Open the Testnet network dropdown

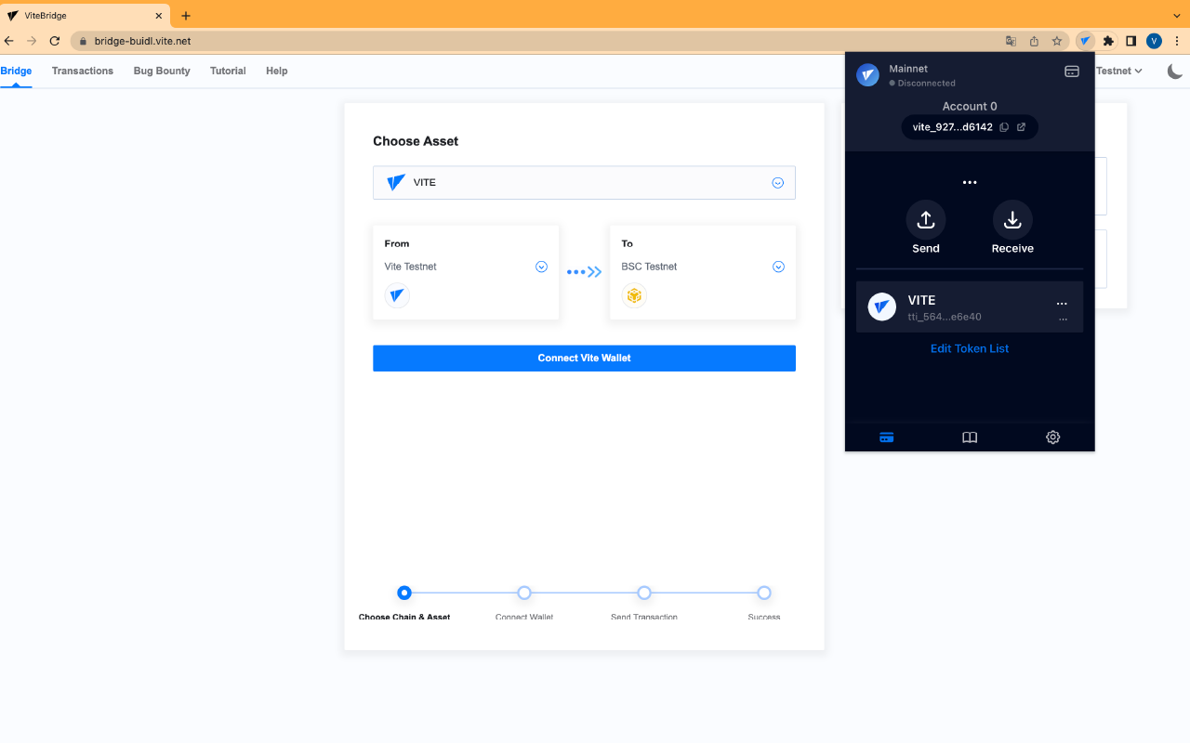point(1119,71)
